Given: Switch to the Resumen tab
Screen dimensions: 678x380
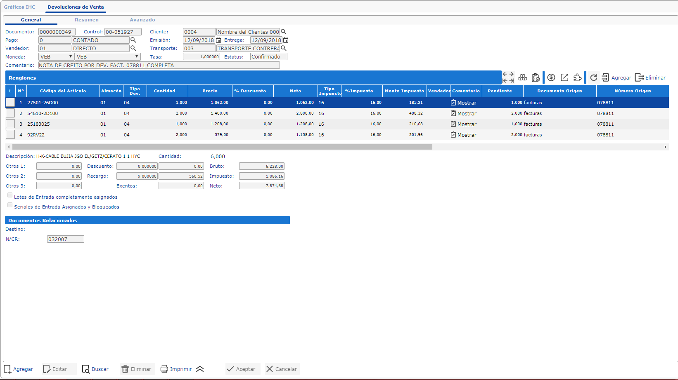Looking at the screenshot, I should pos(87,20).
